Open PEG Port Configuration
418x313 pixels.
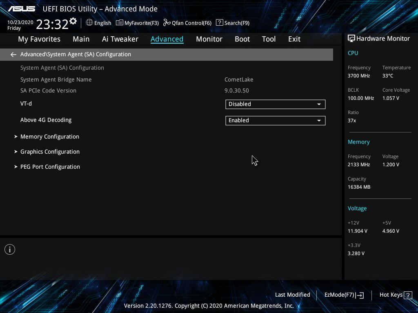[50, 167]
